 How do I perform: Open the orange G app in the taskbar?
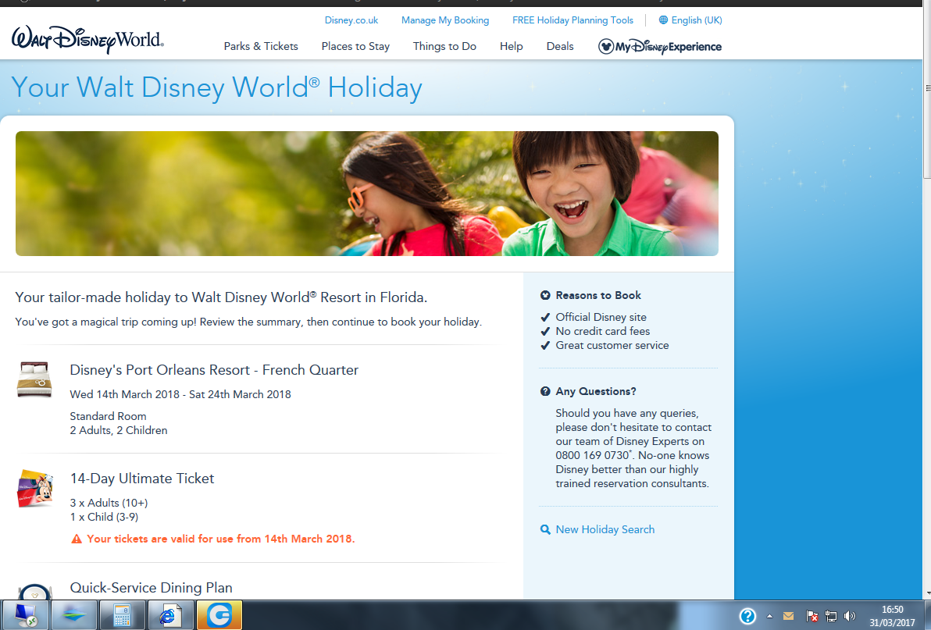click(219, 615)
